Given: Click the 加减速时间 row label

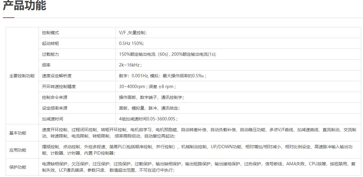Looking at the screenshot, I should (53, 119).
